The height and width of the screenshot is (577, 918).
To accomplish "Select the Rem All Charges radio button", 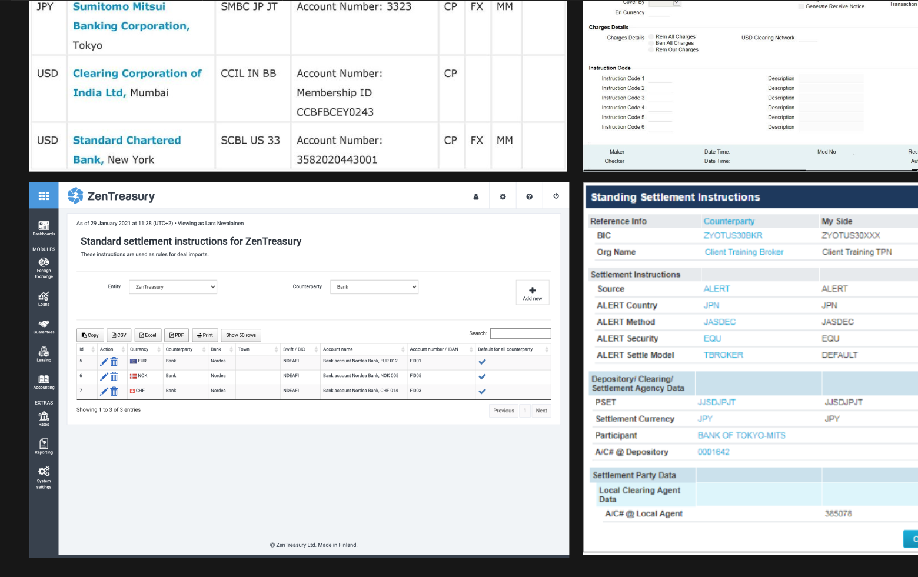I will coord(651,37).
